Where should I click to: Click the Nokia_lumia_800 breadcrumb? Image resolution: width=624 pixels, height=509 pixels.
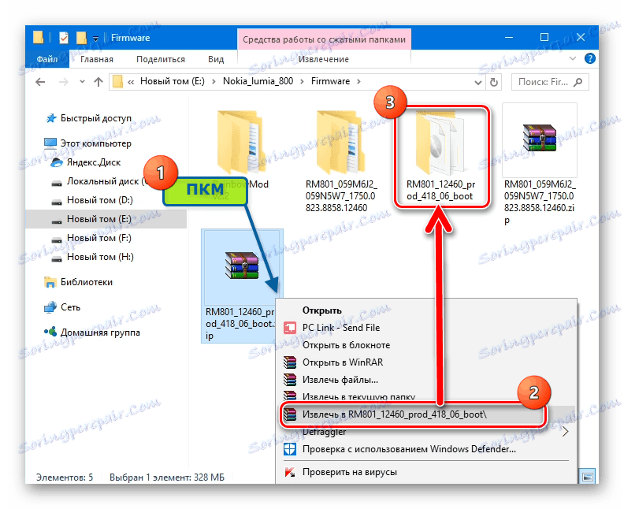point(258,81)
